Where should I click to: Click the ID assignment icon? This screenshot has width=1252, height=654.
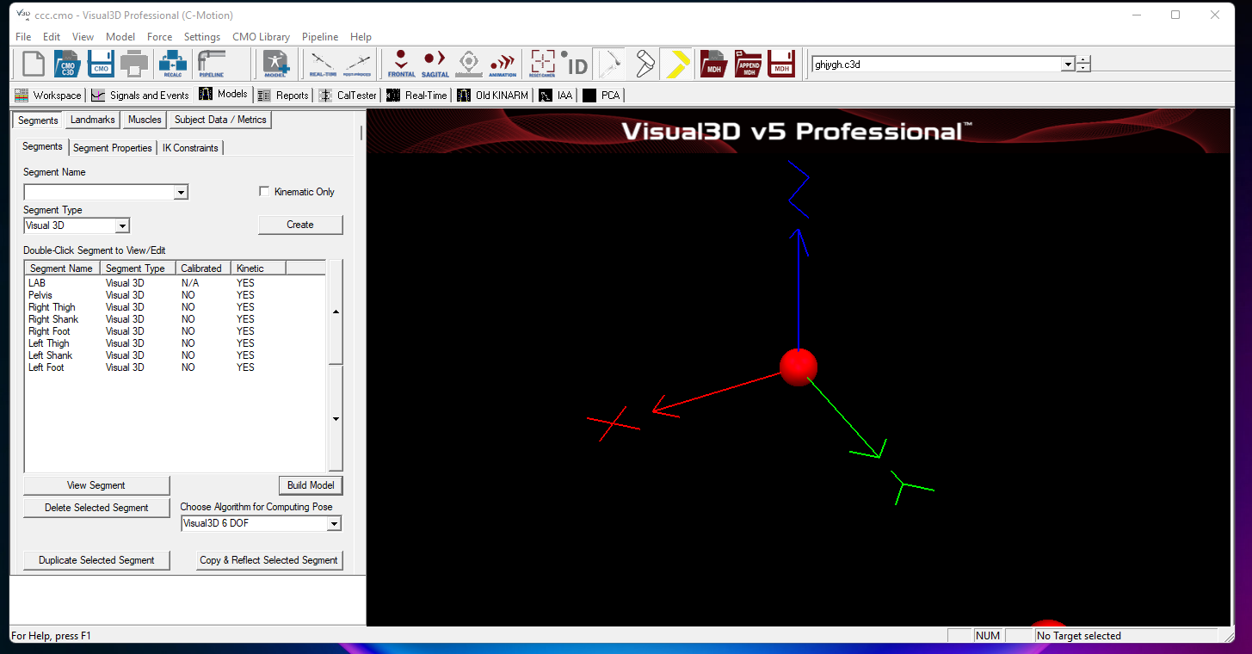(576, 63)
